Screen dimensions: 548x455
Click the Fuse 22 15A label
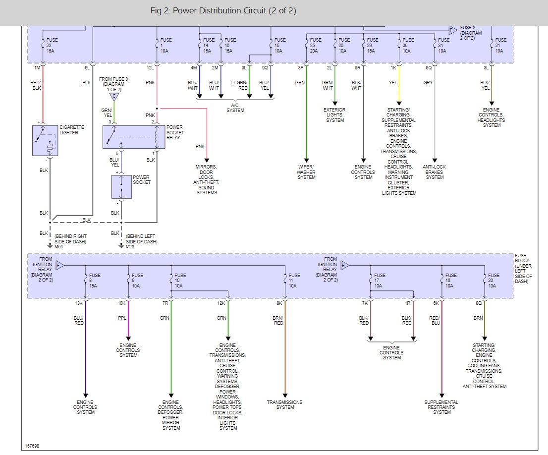(52, 46)
